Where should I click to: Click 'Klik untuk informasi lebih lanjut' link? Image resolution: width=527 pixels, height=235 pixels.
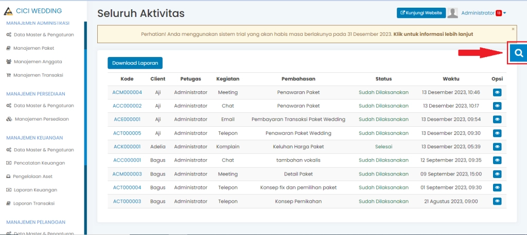[433, 34]
